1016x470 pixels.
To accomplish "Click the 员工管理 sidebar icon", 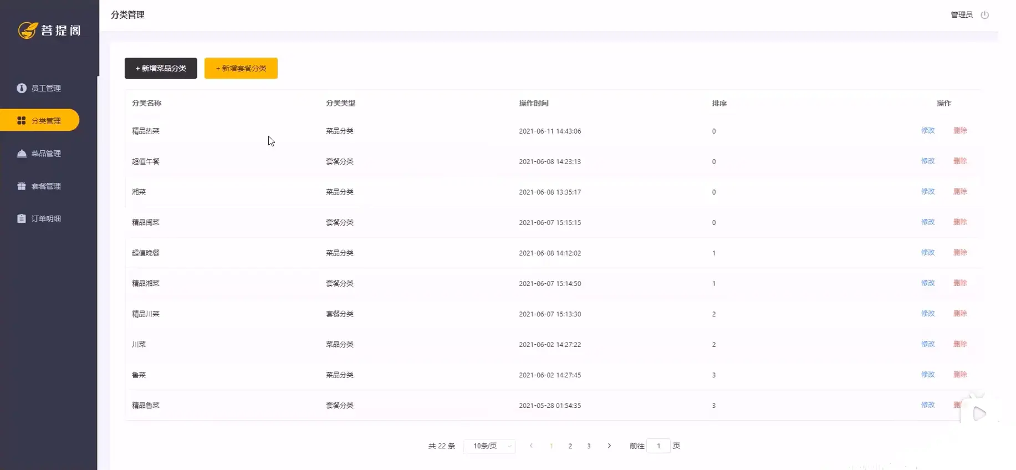I will (x=22, y=88).
